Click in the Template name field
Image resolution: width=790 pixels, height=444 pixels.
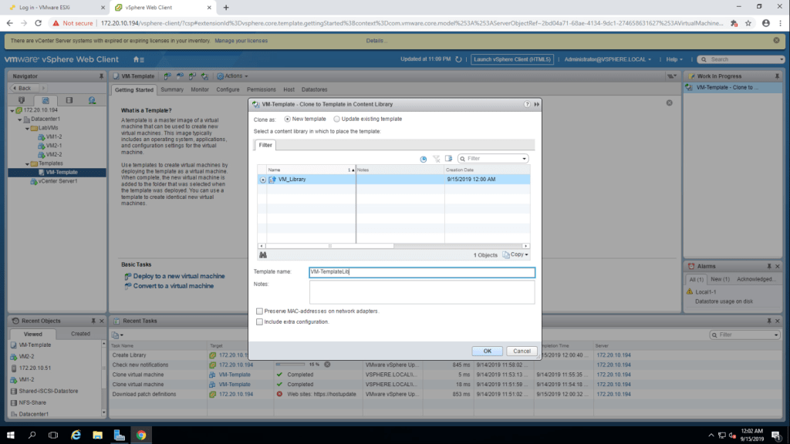click(x=420, y=272)
